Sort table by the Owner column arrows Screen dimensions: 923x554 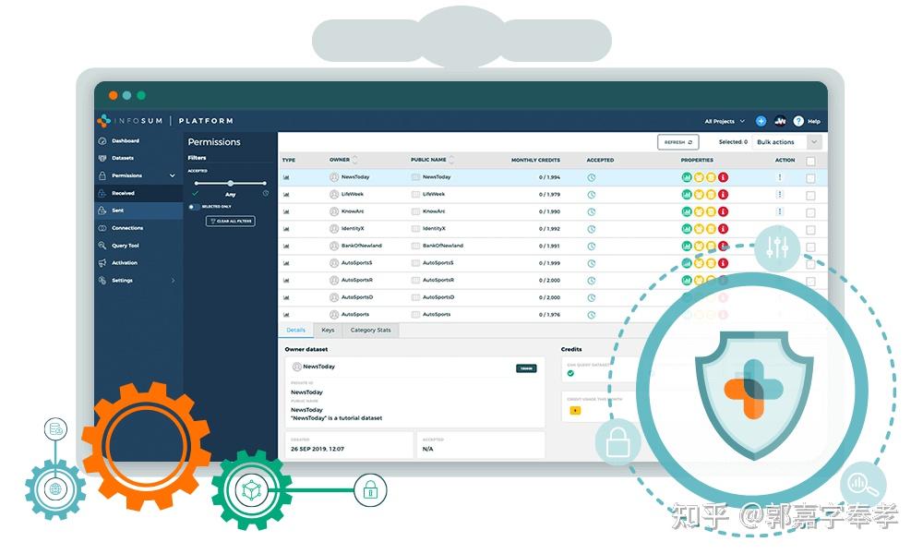355,160
